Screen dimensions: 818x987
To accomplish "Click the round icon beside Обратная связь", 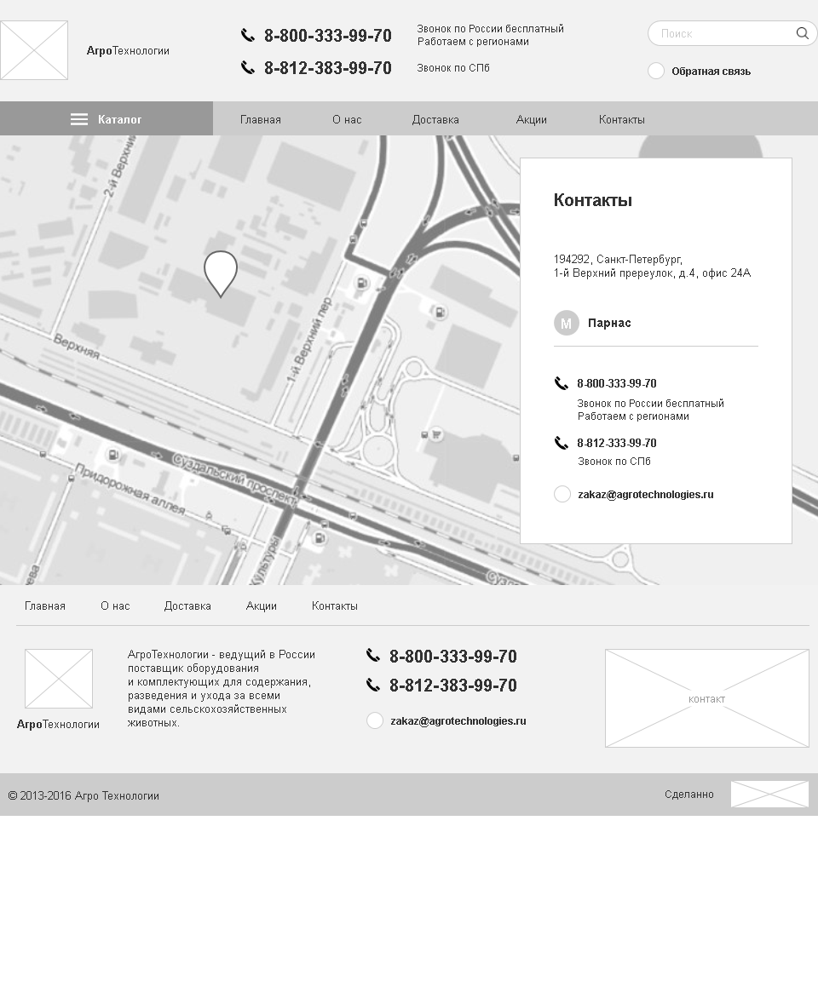I will tap(655, 72).
